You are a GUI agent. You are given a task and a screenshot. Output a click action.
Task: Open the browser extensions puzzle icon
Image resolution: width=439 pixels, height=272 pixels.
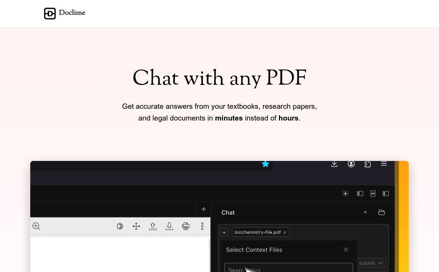[367, 164]
